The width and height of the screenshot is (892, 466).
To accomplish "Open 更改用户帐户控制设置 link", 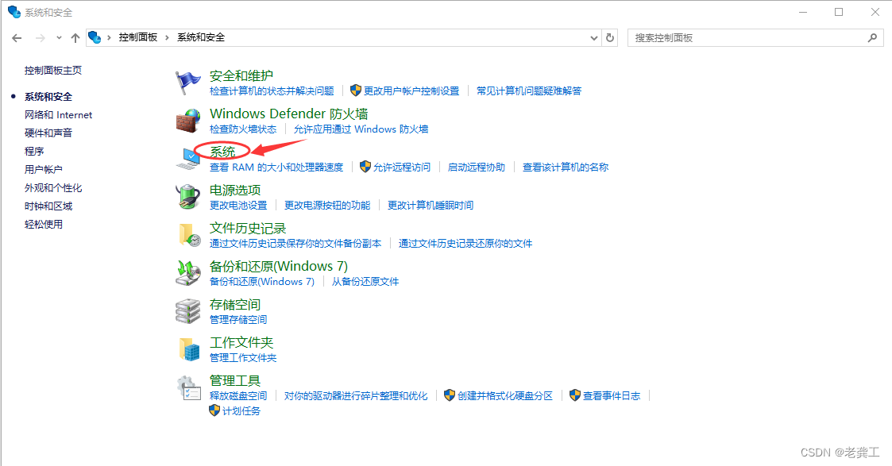I will tap(412, 91).
